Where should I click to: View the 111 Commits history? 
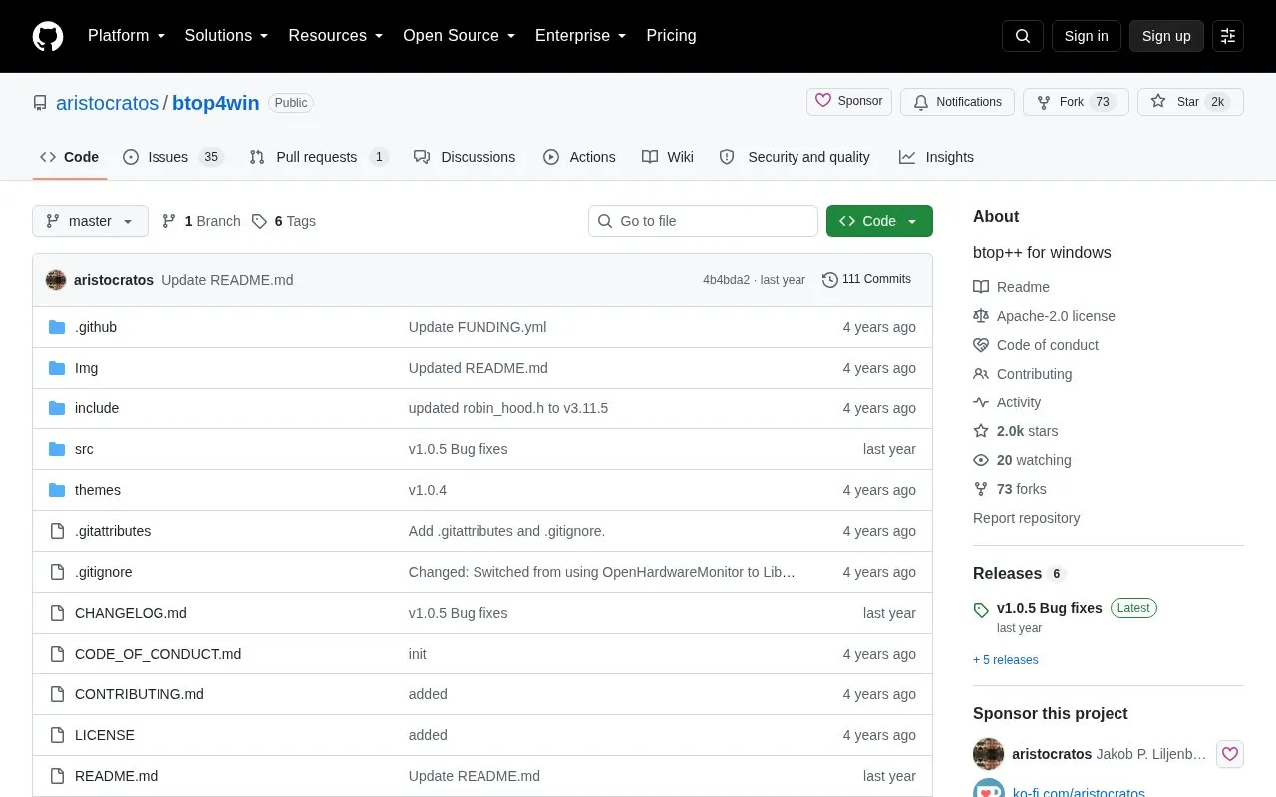866,280
